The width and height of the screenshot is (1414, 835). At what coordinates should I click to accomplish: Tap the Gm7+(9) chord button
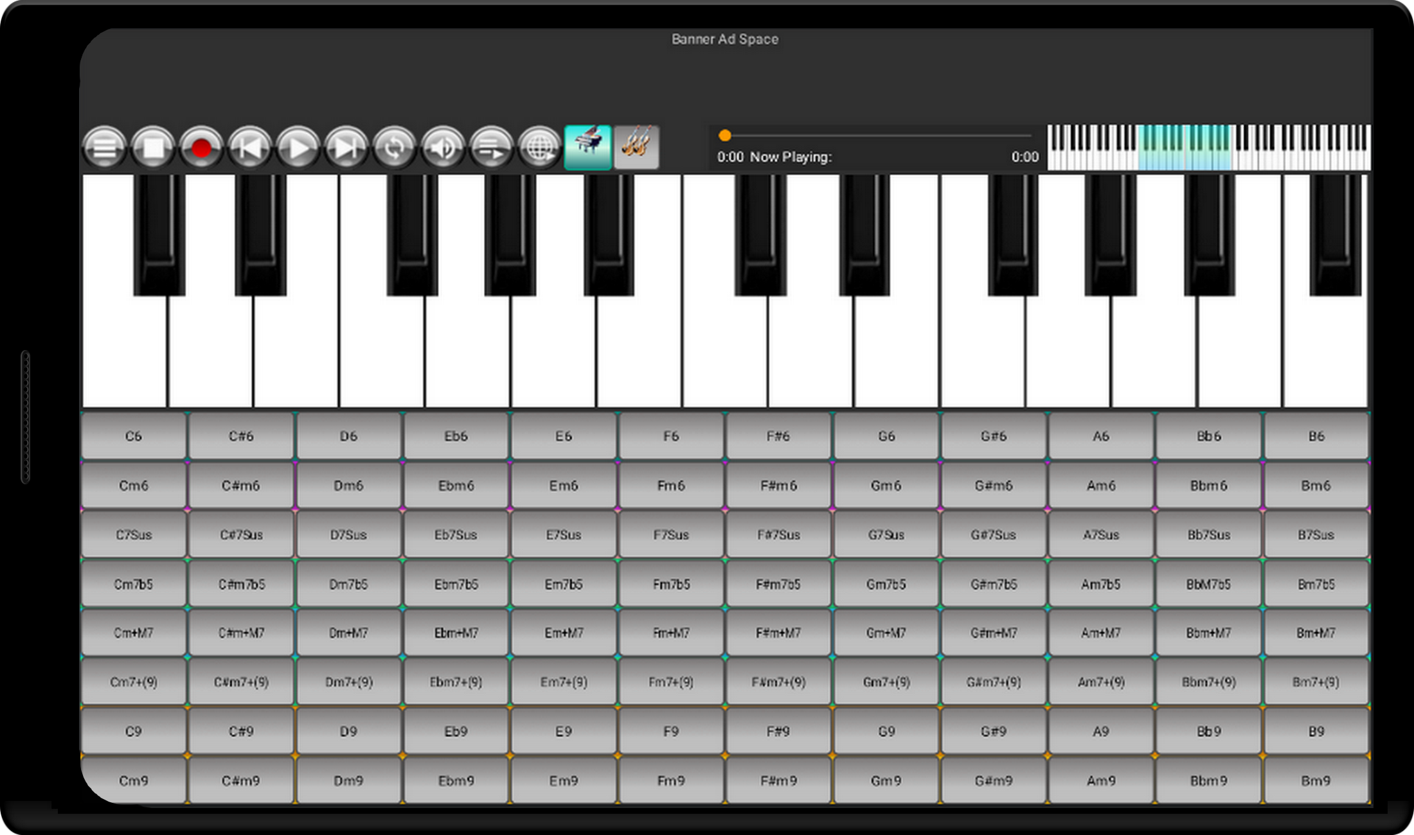[886, 682]
